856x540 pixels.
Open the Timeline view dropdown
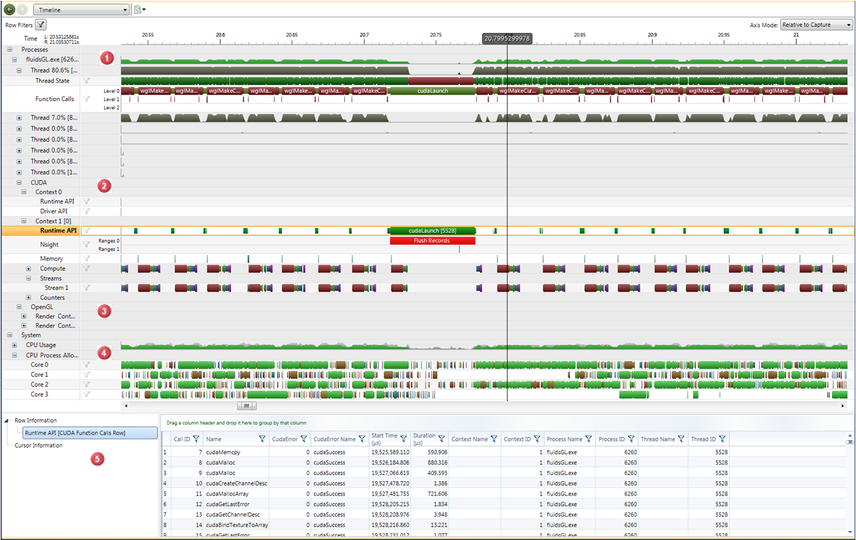pos(81,10)
